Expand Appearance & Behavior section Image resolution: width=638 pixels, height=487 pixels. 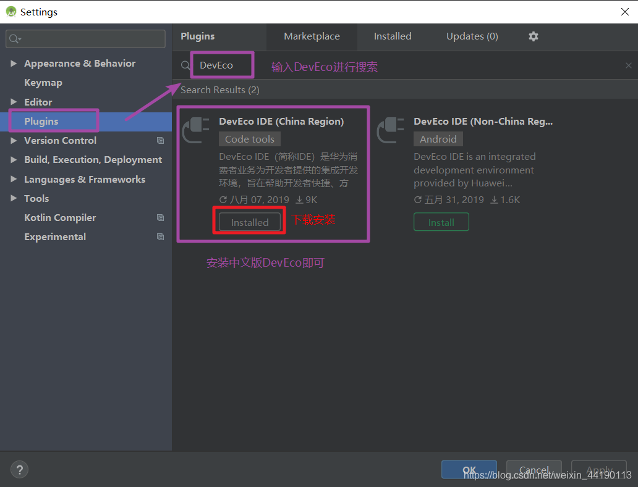14,64
